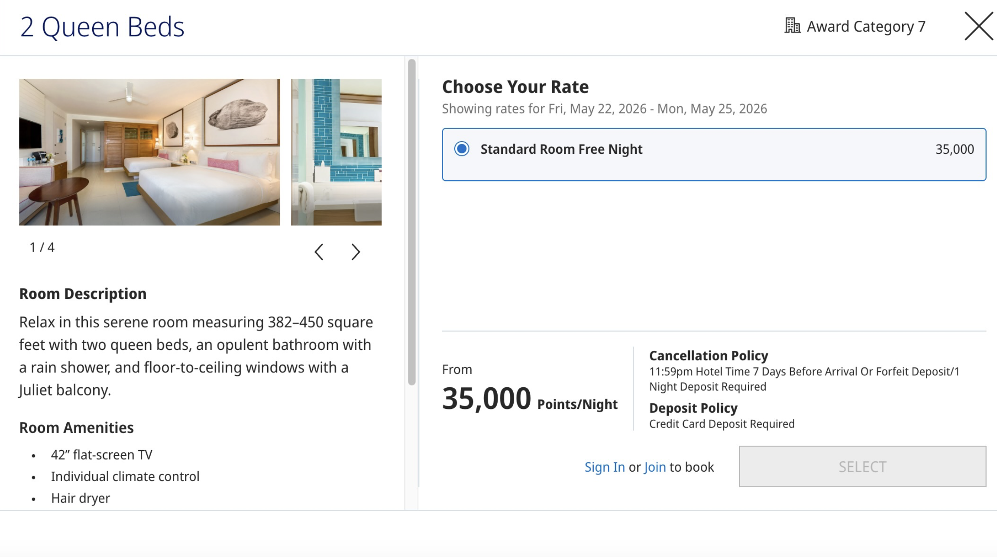Image resolution: width=997 pixels, height=557 pixels.
Task: Click the Sign In link
Action: click(x=604, y=467)
